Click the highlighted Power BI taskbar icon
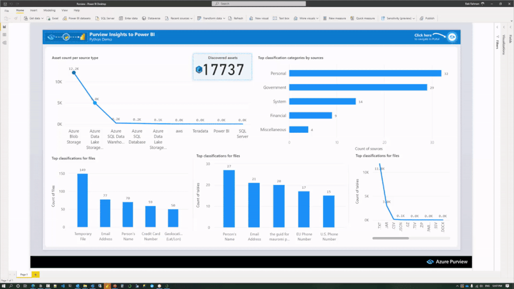The image size is (514, 289). pos(107,286)
